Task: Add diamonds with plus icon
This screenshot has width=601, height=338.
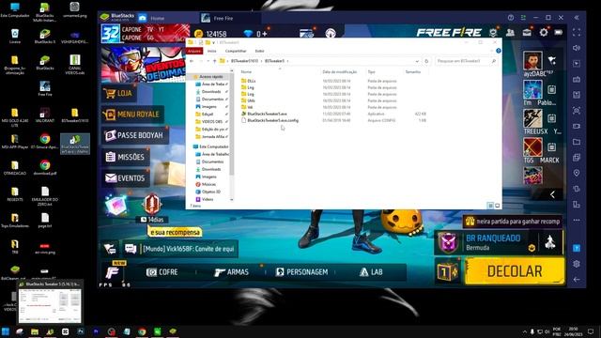Action: tap(265, 34)
